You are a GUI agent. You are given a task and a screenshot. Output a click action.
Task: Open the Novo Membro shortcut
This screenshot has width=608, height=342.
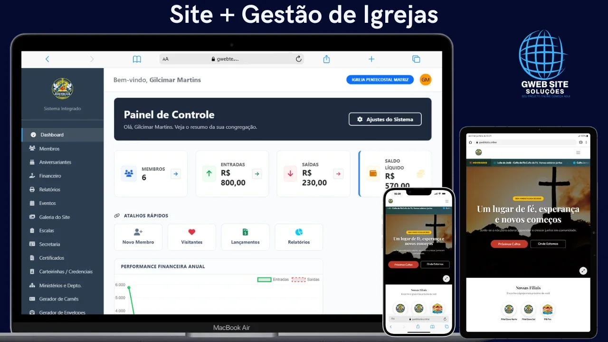pyautogui.click(x=138, y=237)
